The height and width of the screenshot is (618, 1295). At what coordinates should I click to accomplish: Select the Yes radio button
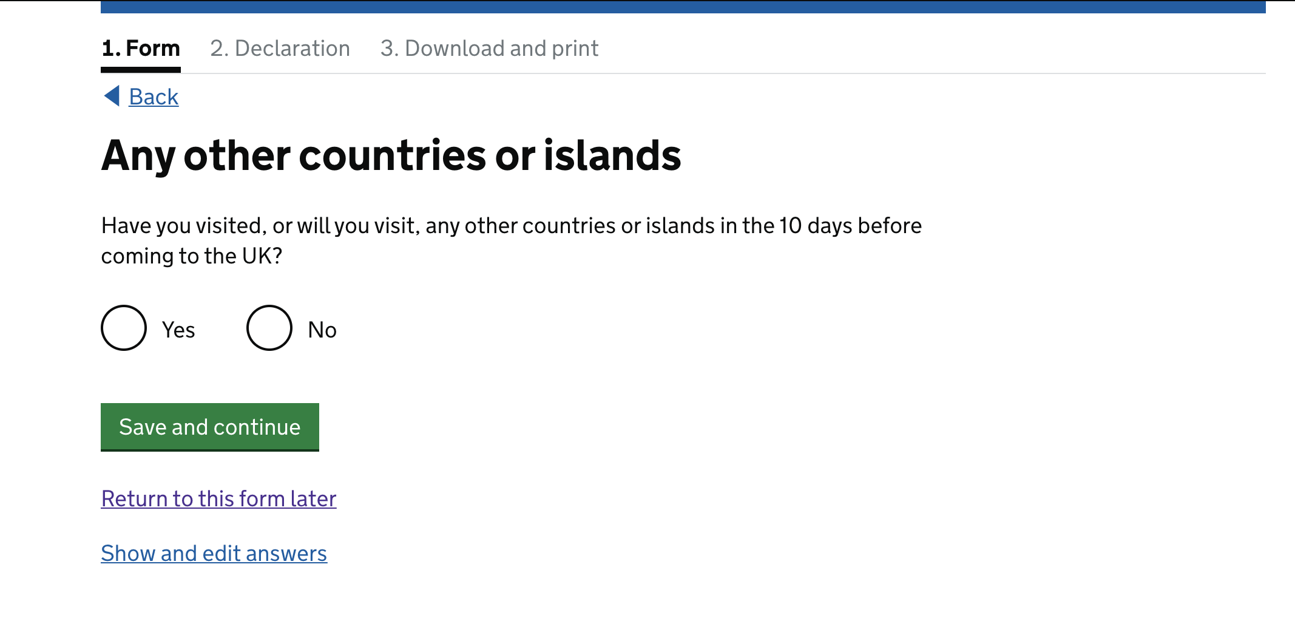(x=124, y=328)
